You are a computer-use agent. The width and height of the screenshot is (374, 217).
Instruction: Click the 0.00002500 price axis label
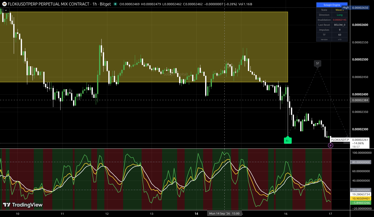(x=360, y=60)
